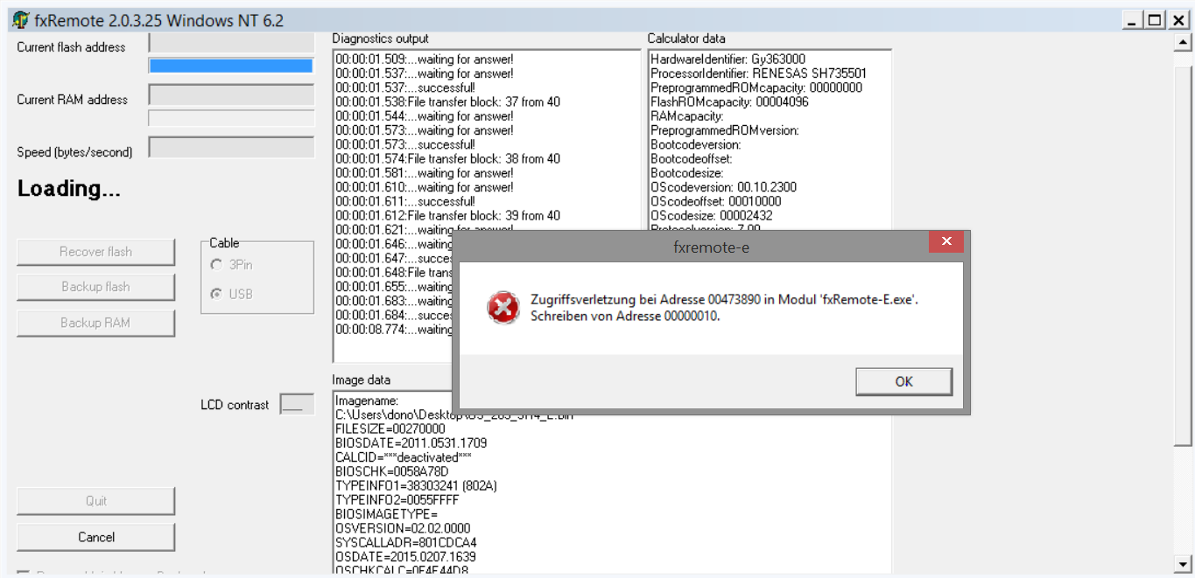Maximize the fxRemote window
Image resolution: width=1195 pixels, height=578 pixels.
point(1155,20)
